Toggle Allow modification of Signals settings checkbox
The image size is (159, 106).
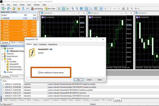coord(39,73)
